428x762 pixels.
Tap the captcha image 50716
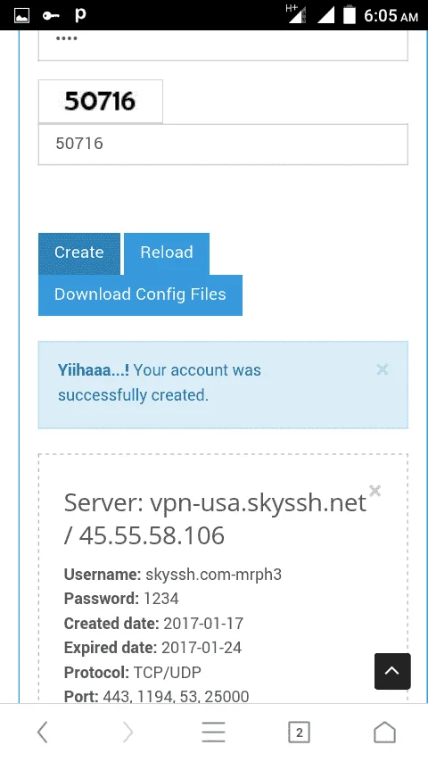click(x=101, y=101)
